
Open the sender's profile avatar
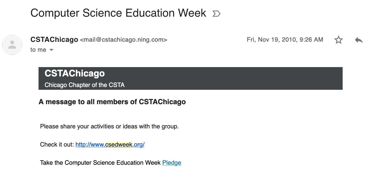12,45
